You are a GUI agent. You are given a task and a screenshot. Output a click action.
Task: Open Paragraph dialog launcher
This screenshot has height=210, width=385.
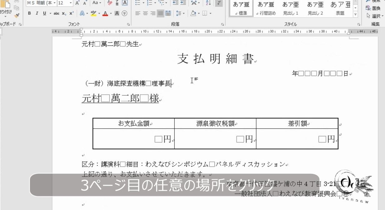222,24
